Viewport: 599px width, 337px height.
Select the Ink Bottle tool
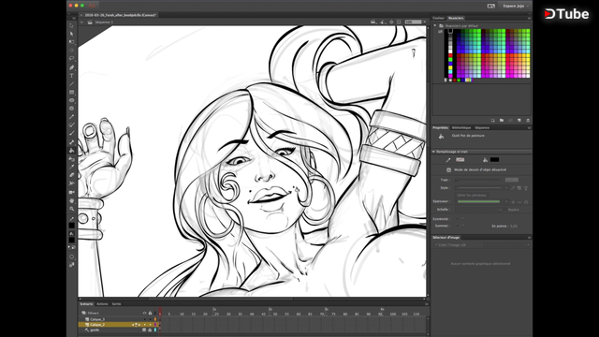coord(71,158)
